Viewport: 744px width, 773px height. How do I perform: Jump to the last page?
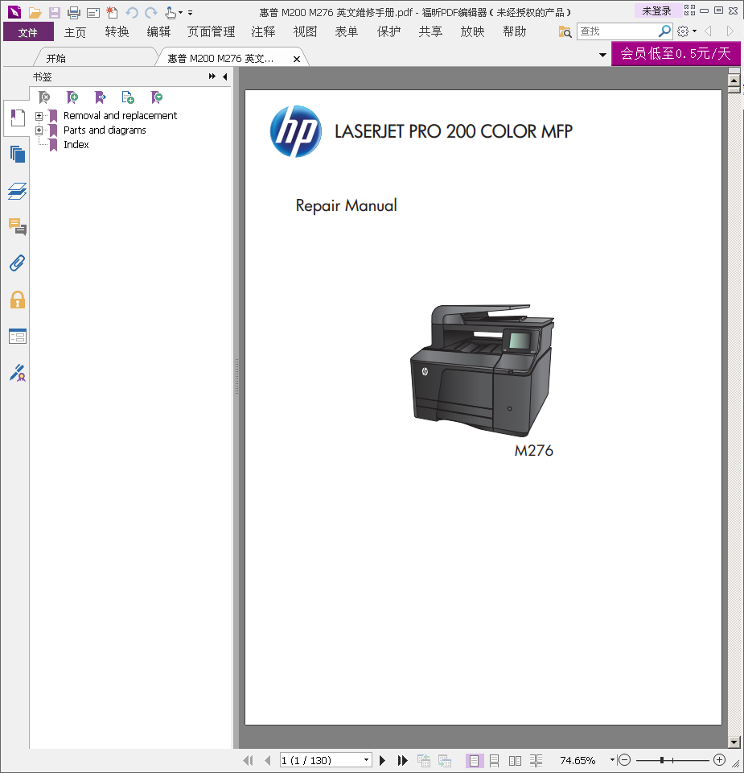click(x=402, y=761)
